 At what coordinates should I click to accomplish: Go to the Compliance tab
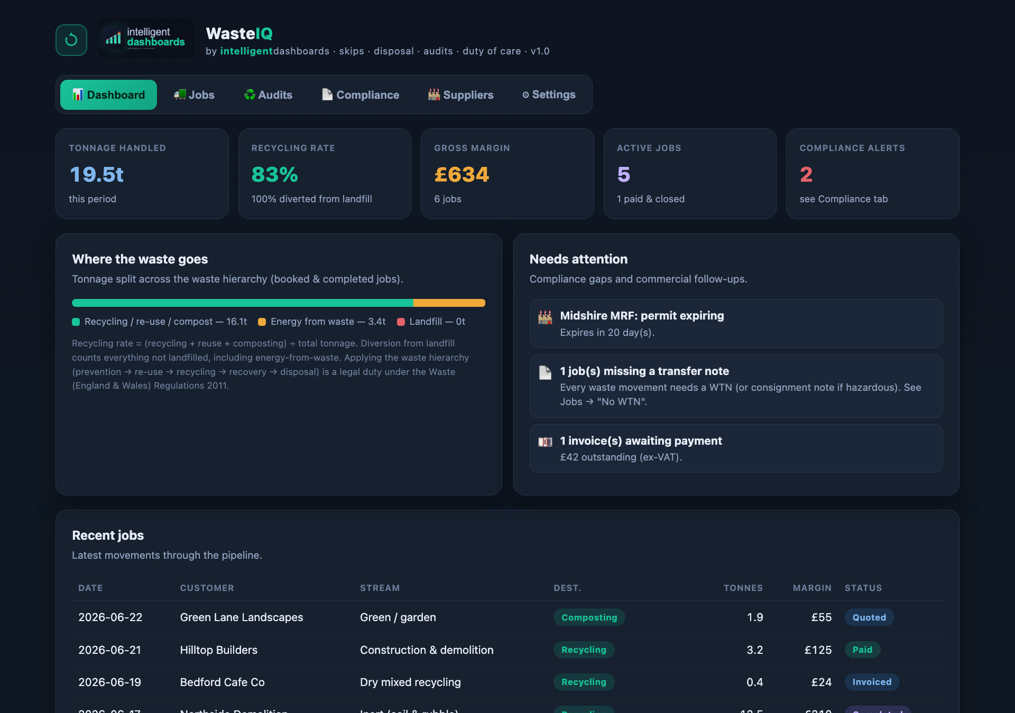[361, 95]
